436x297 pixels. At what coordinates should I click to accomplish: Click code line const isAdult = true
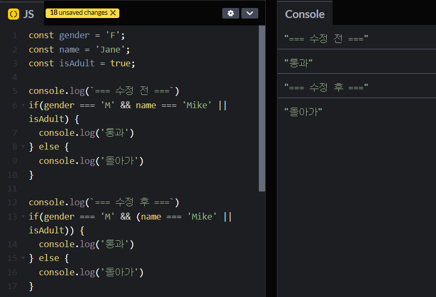point(82,64)
